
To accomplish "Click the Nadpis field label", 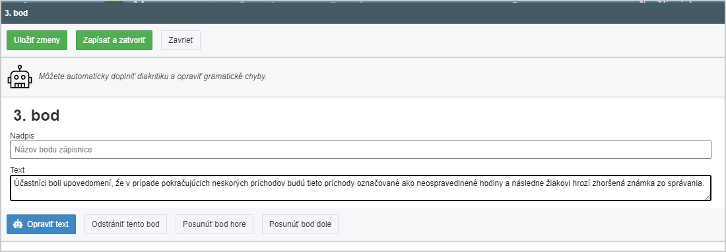I will [x=22, y=135].
